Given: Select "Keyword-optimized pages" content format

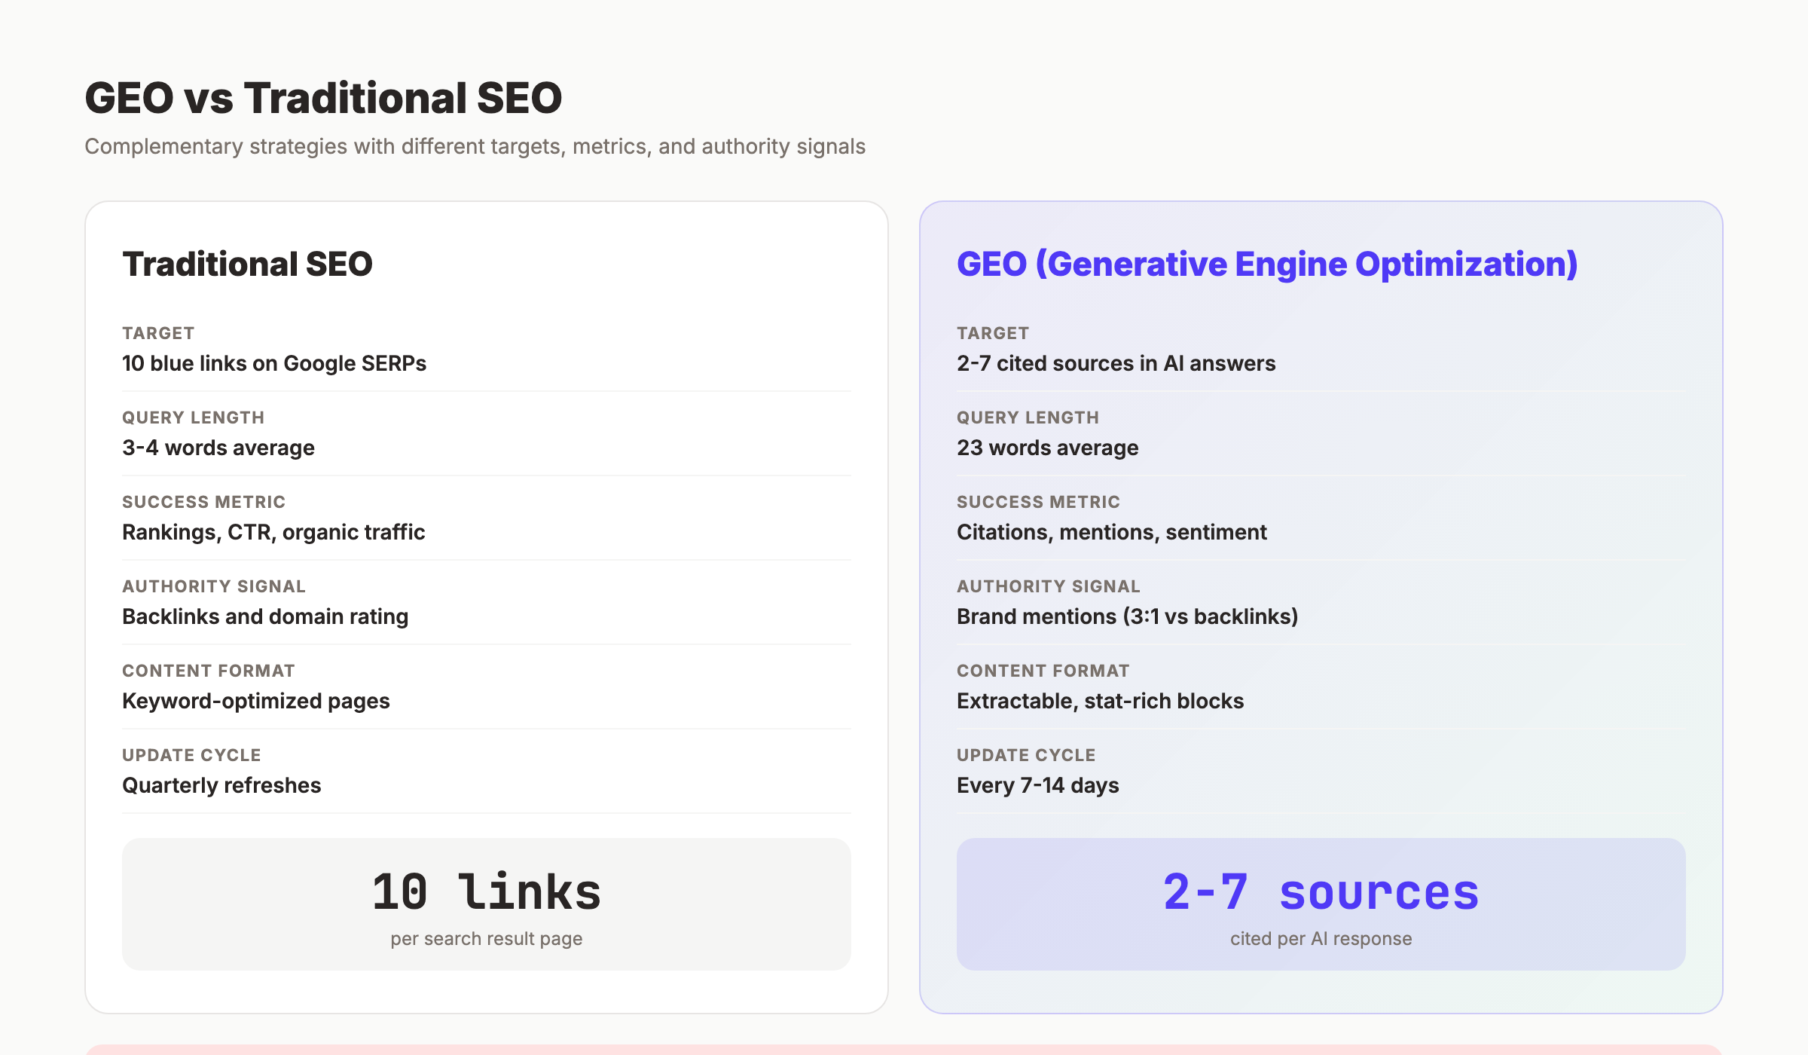Looking at the screenshot, I should click(x=256, y=700).
